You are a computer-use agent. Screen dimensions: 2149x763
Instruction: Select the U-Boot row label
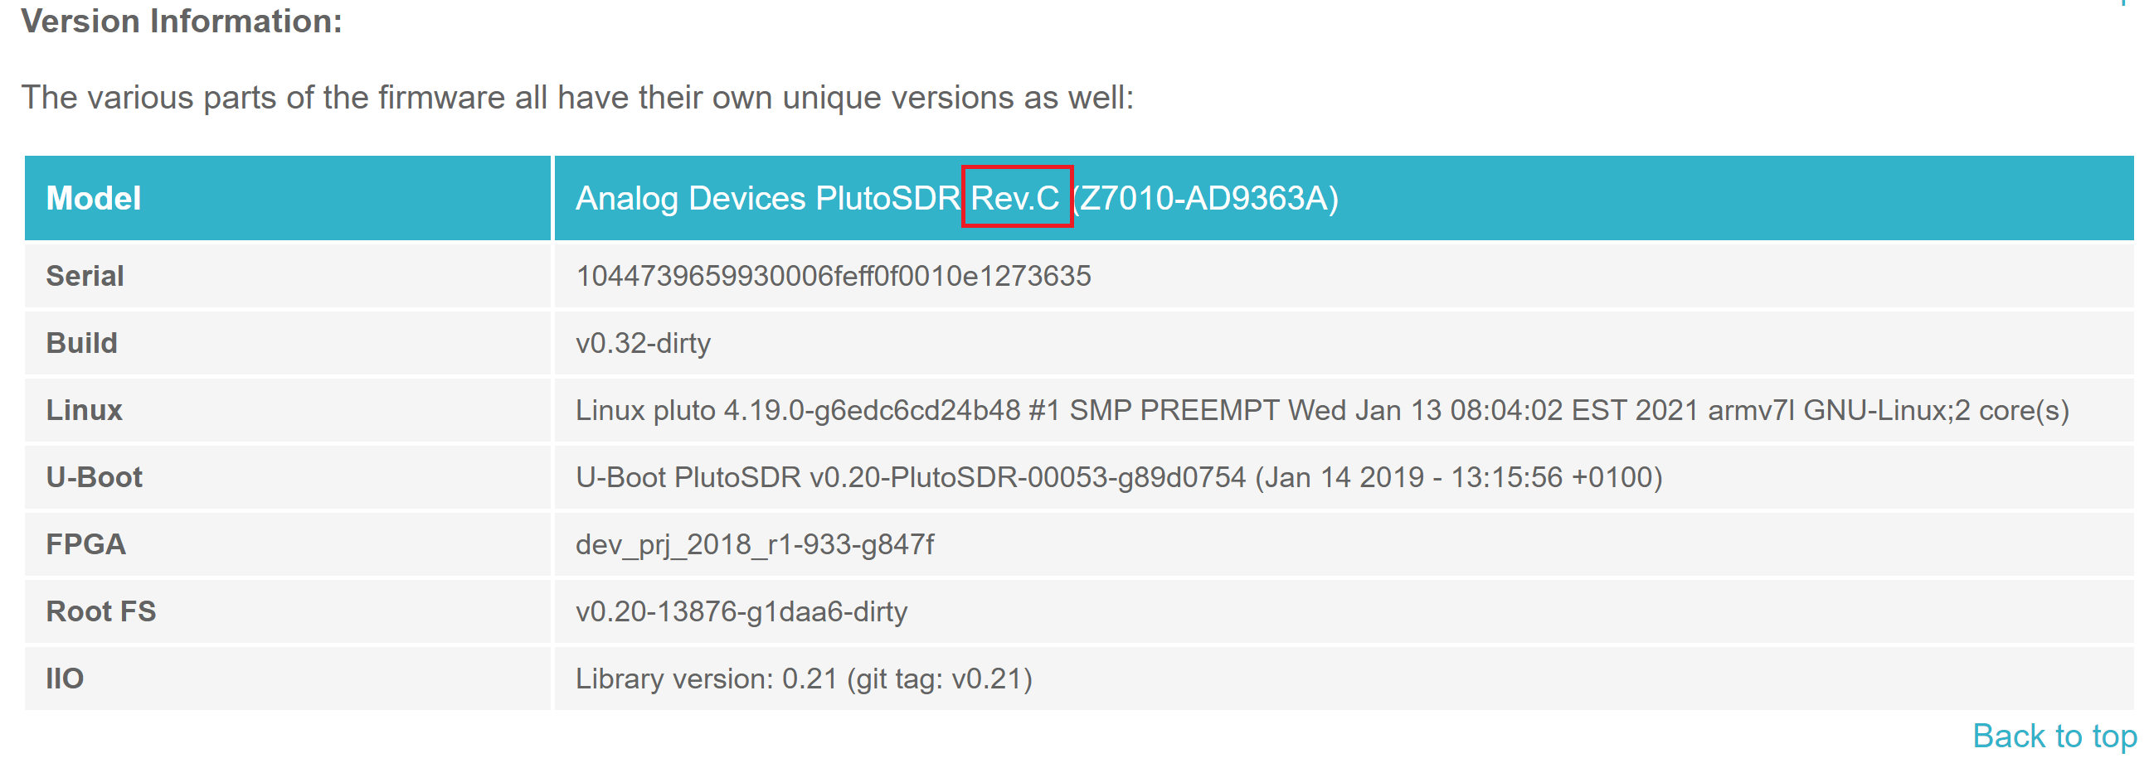tap(95, 477)
